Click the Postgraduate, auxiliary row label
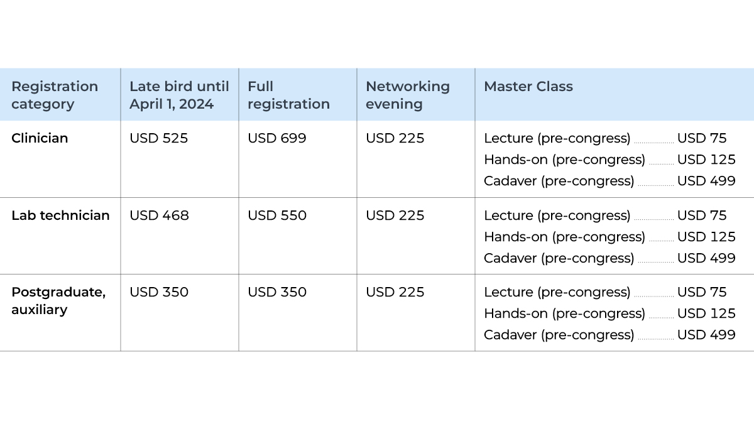754x424 pixels. click(x=58, y=301)
